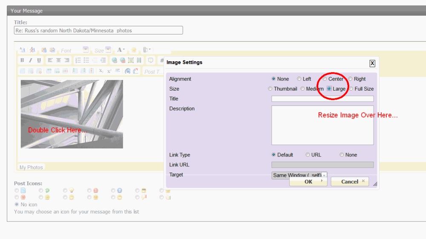Click the insert image toolbar icon
The height and width of the screenshot is (239, 426).
[131, 60]
